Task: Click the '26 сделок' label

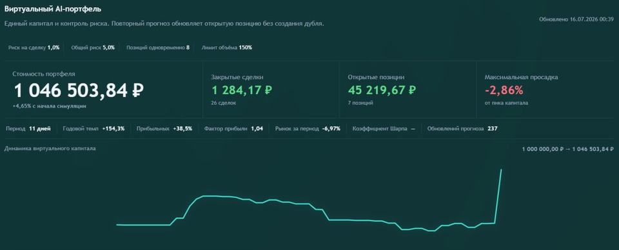Action: [224, 103]
